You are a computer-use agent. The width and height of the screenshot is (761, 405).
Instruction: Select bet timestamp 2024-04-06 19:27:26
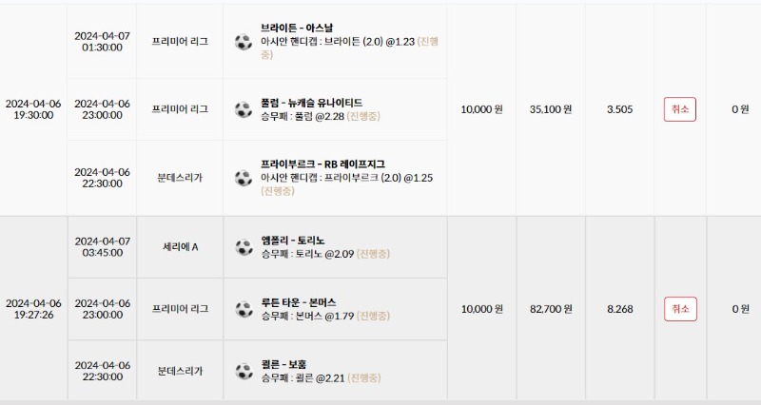point(33,309)
